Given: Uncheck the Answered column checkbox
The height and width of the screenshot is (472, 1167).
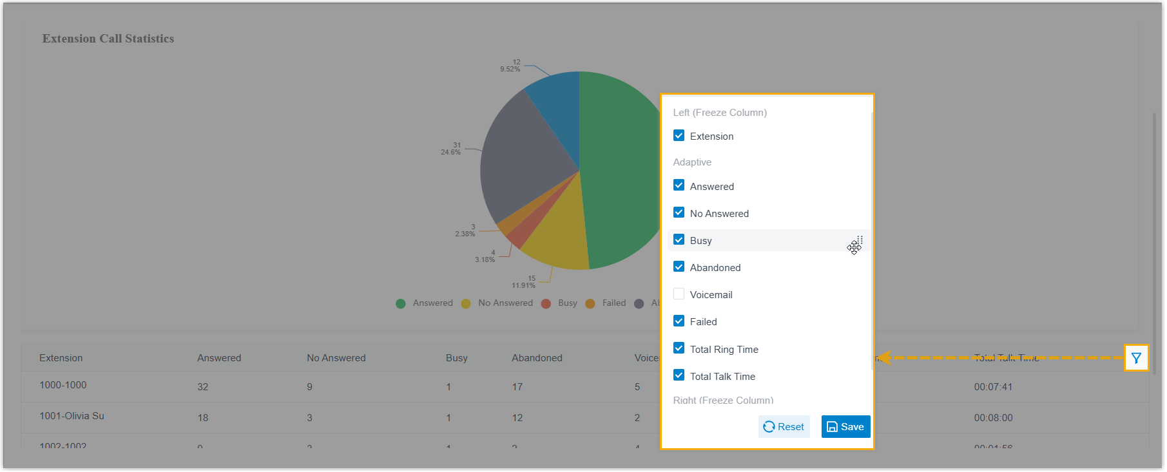Looking at the screenshot, I should pyautogui.click(x=679, y=185).
